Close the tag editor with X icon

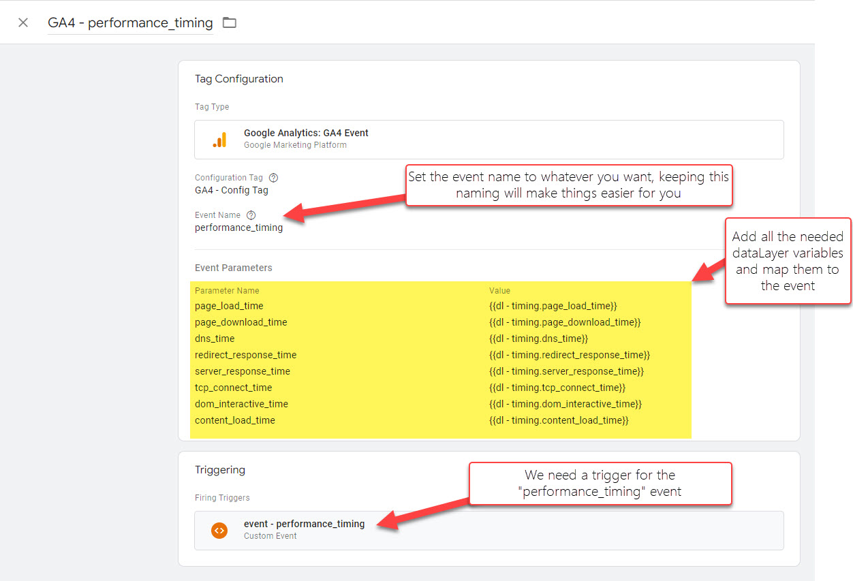point(23,22)
